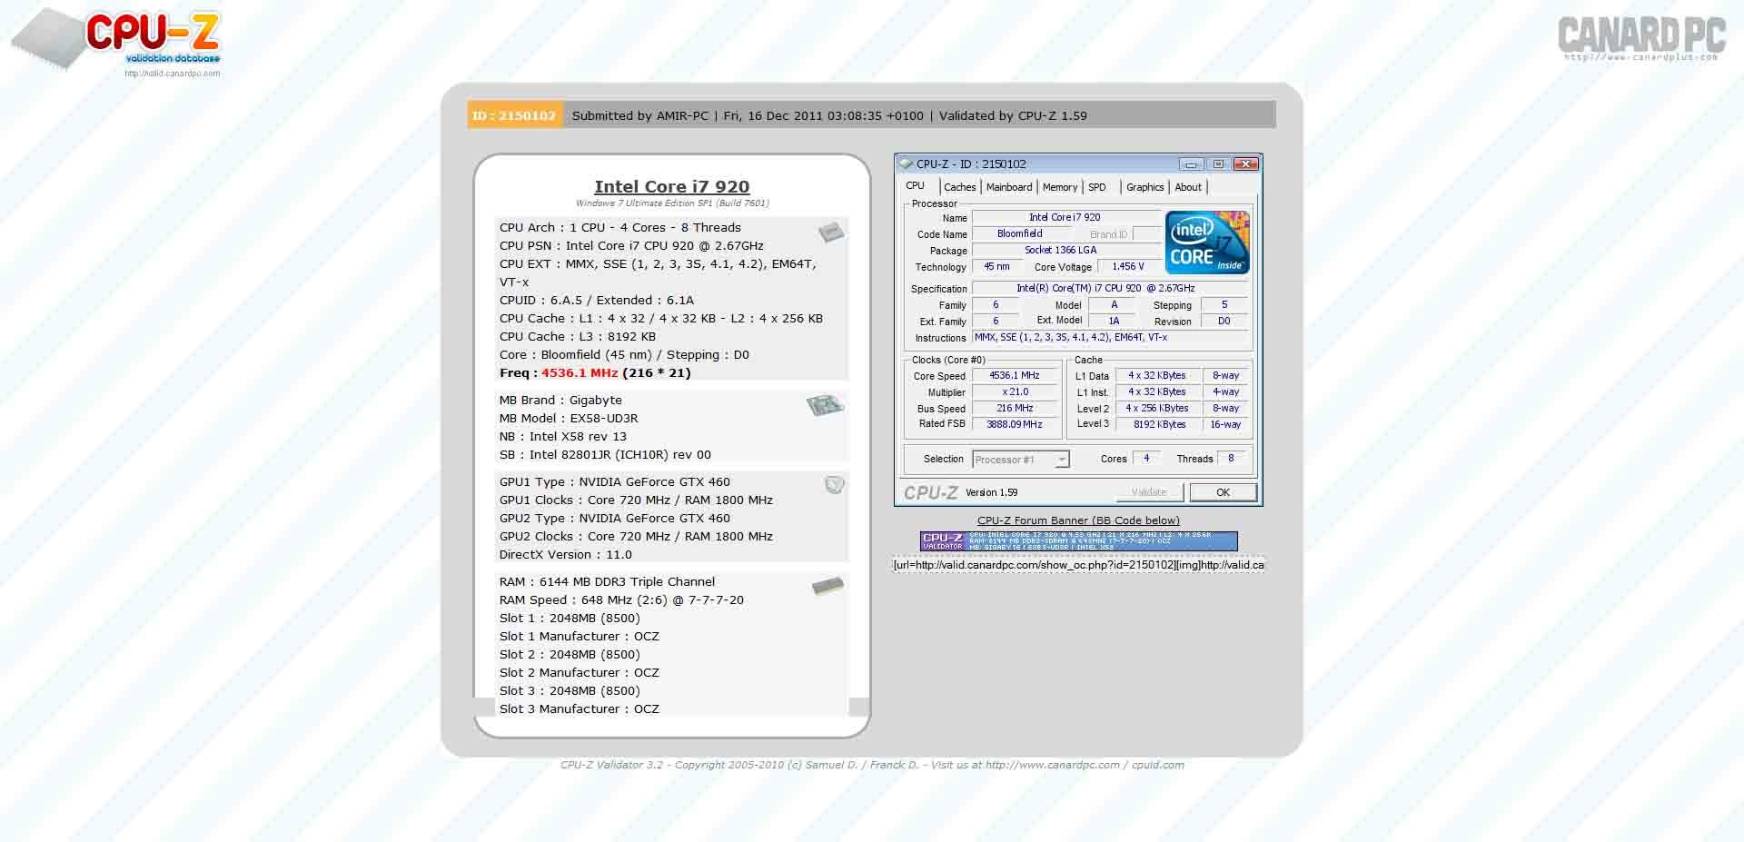1744x842 pixels.
Task: Click the Package Socket 1366 LGA field
Action: coord(1065,250)
